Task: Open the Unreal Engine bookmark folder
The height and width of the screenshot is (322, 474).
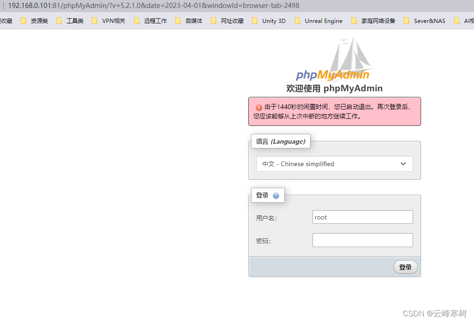Action: tap(318, 21)
